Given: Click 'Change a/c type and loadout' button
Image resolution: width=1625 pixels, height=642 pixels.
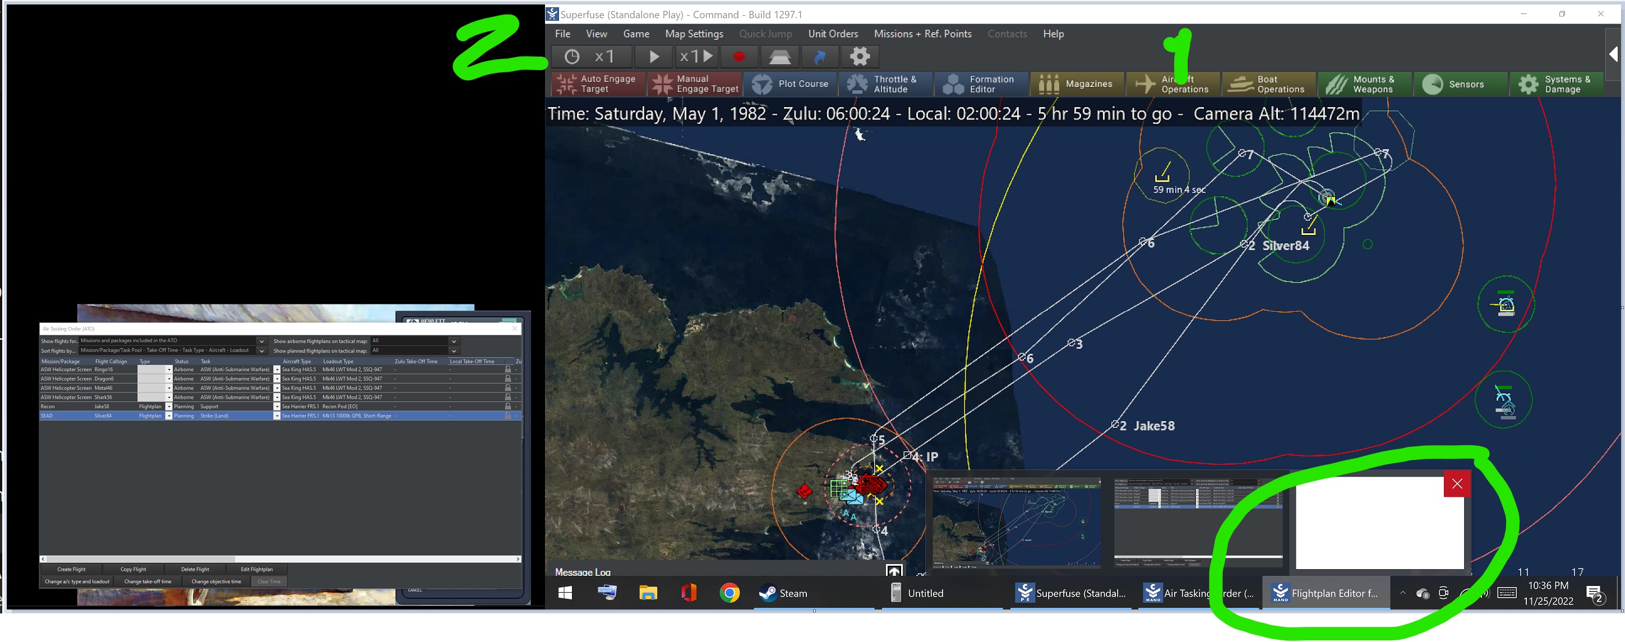Looking at the screenshot, I should tap(77, 581).
